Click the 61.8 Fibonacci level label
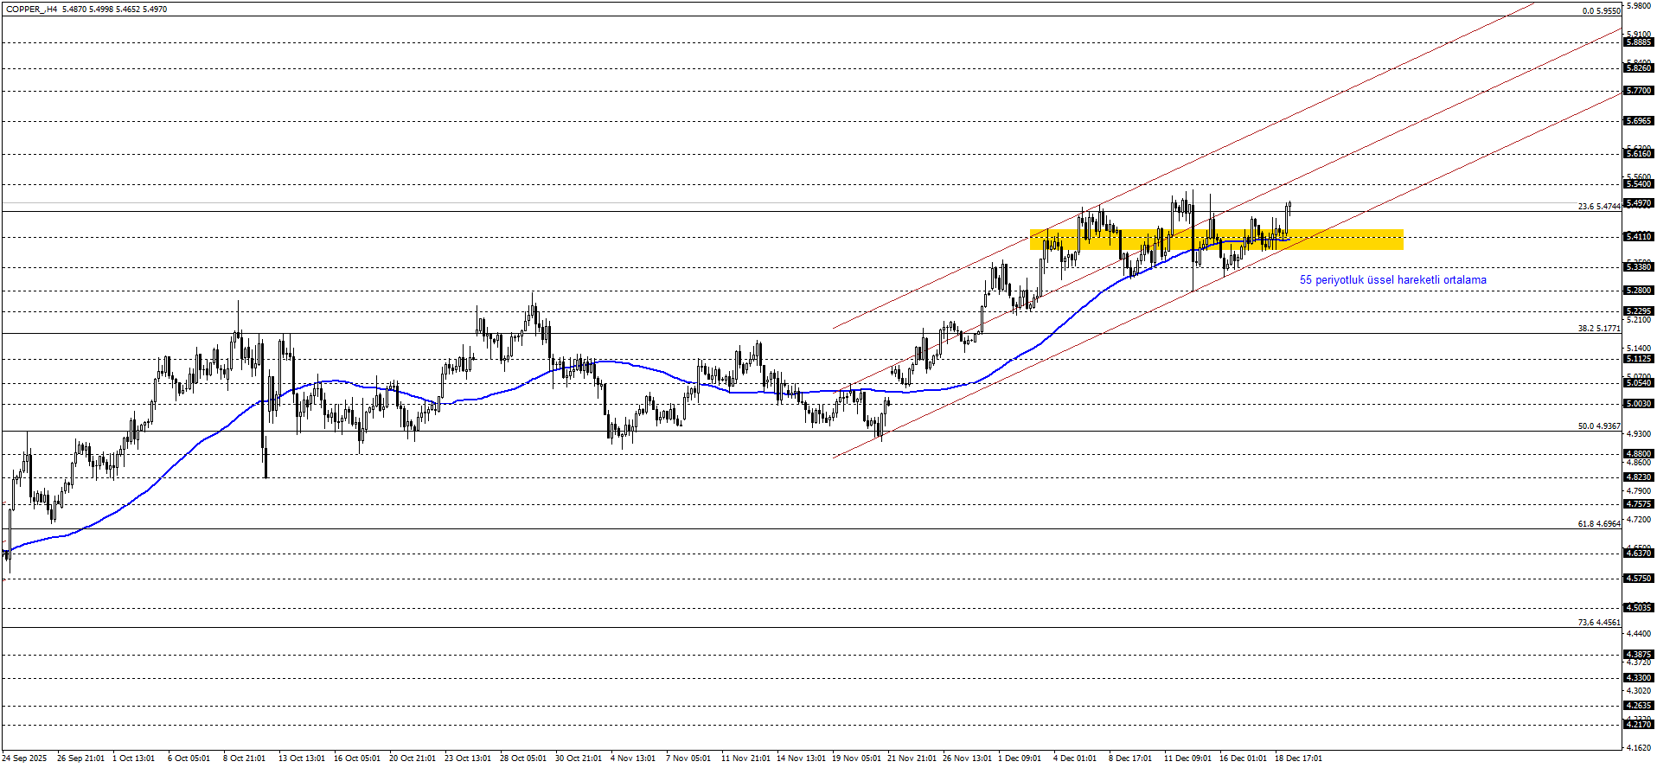Screen dimensions: 1657x768 pyautogui.click(x=1598, y=524)
